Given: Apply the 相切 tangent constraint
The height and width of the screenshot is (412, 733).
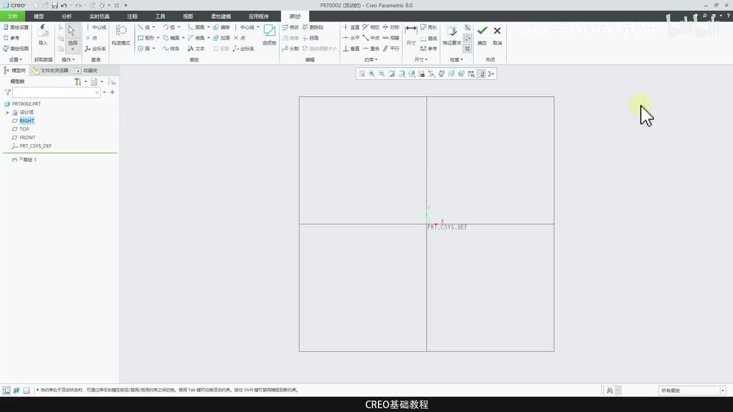Looking at the screenshot, I should [x=371, y=27].
